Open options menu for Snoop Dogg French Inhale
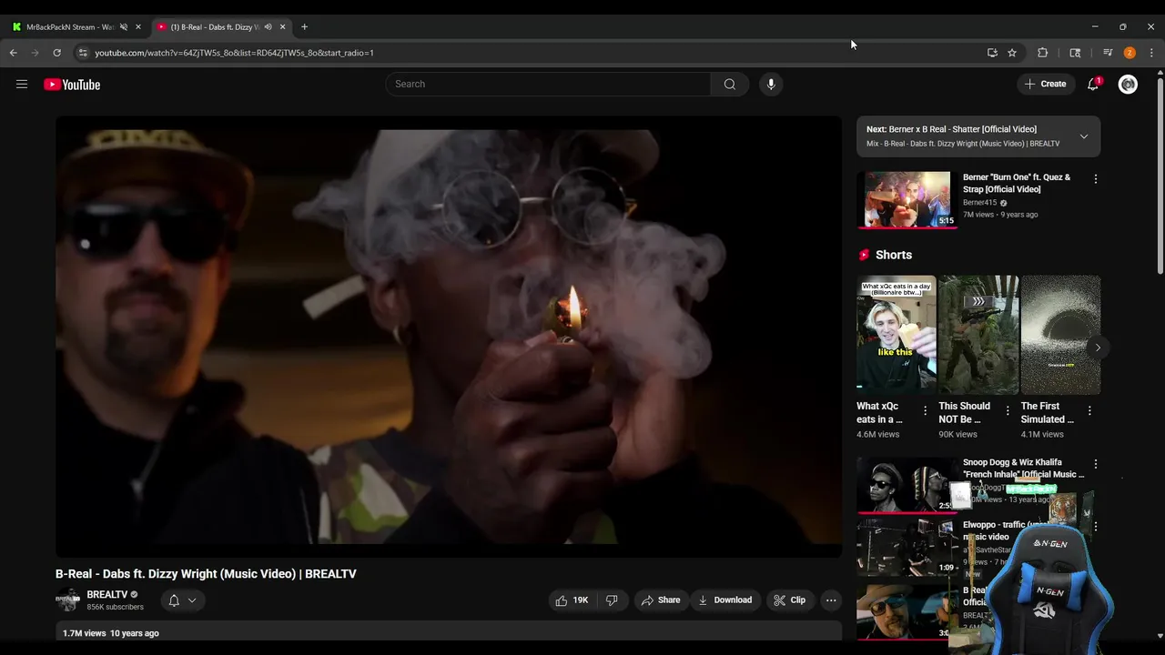1165x655 pixels. (x=1096, y=464)
